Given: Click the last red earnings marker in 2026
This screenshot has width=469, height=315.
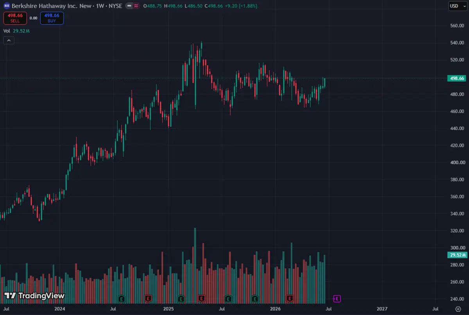Looking at the screenshot, I should pyautogui.click(x=290, y=299).
